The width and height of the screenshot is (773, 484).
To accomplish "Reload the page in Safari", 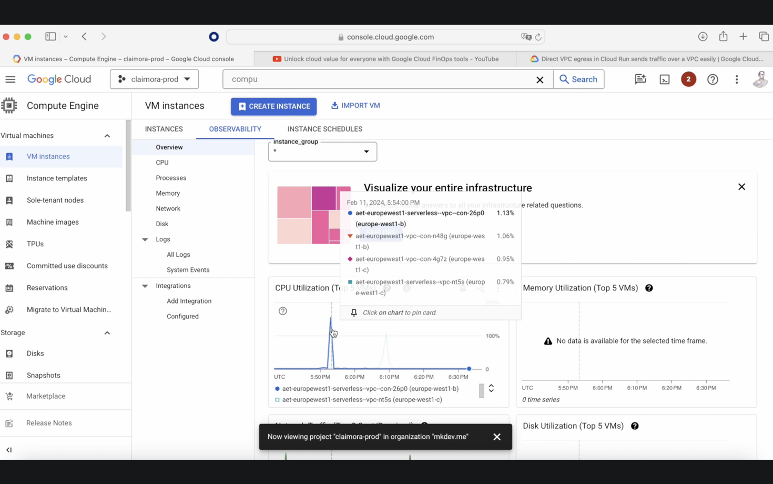I will coord(538,37).
